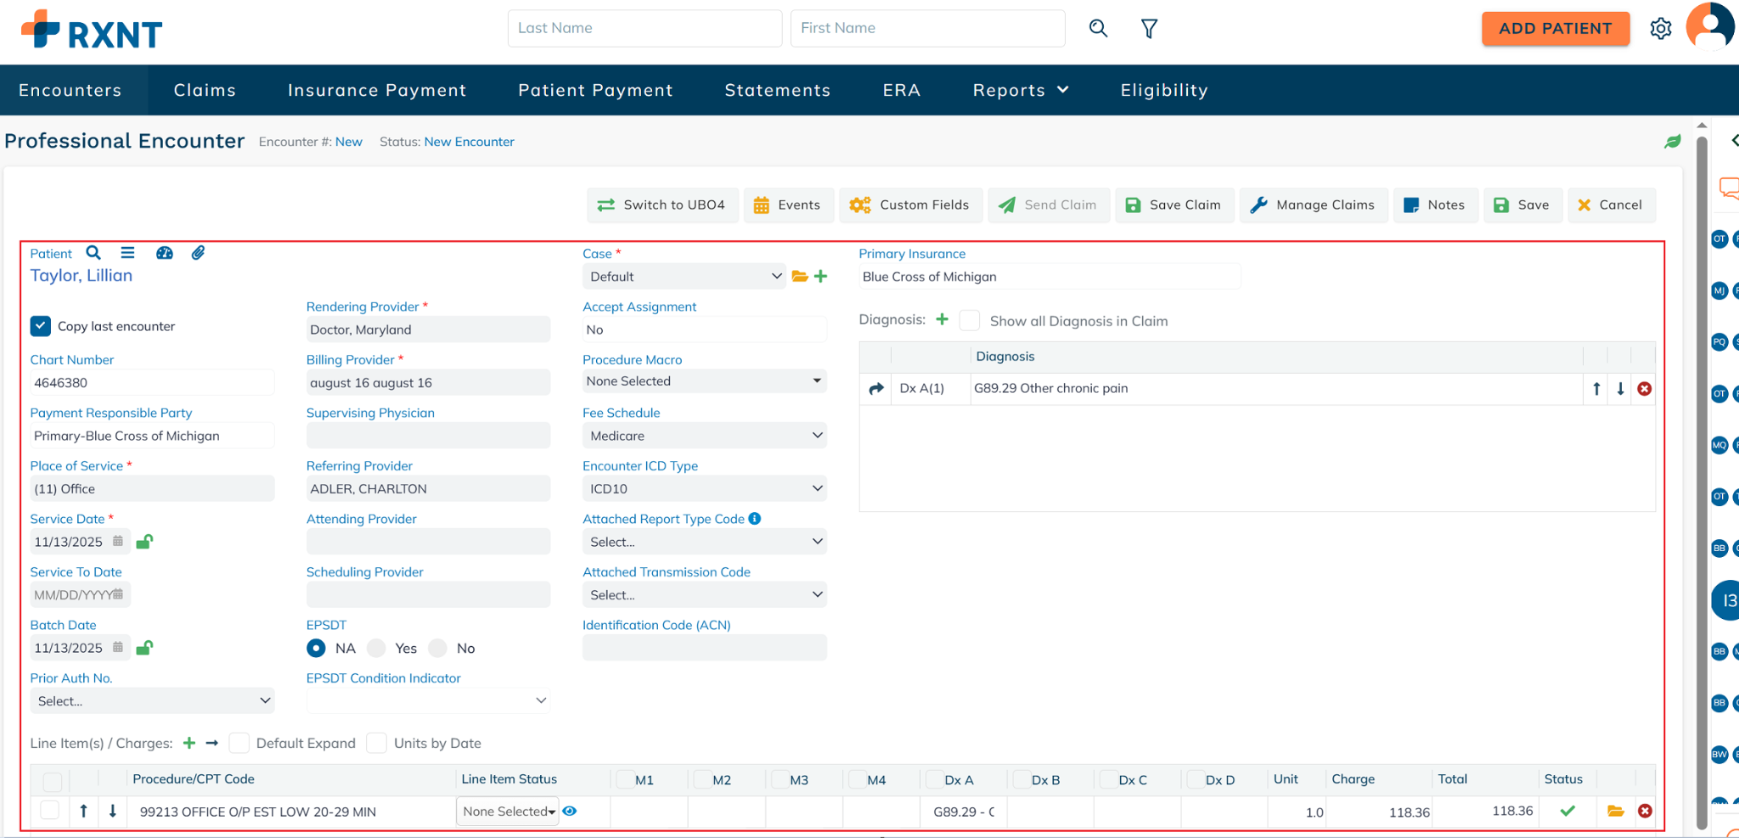Click the Last Name search field
Image resolution: width=1739 pixels, height=838 pixels.
(644, 28)
